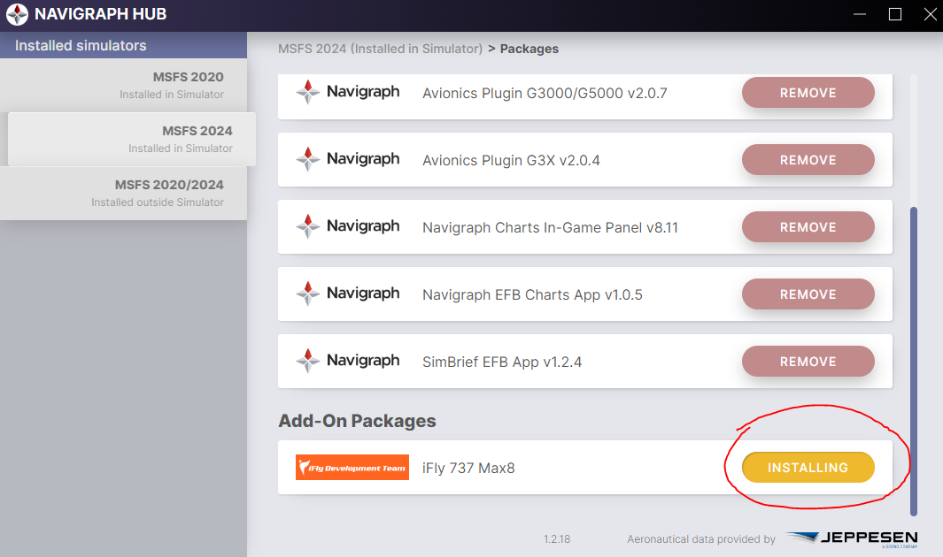943x557 pixels.
Task: Click Navigraph logo beside Avionics Plugin G3000/G5000
Action: (x=348, y=92)
